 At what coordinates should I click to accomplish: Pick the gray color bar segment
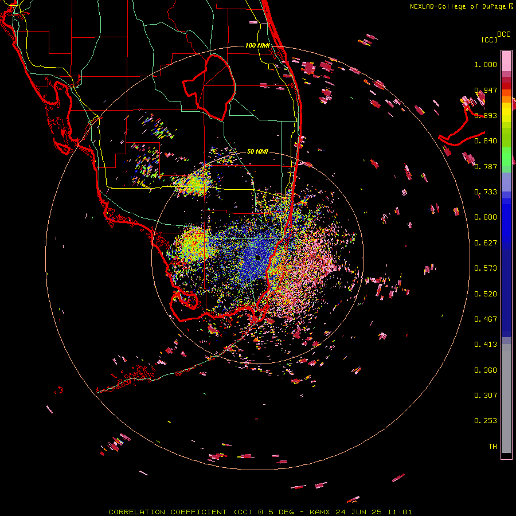pos(506,398)
